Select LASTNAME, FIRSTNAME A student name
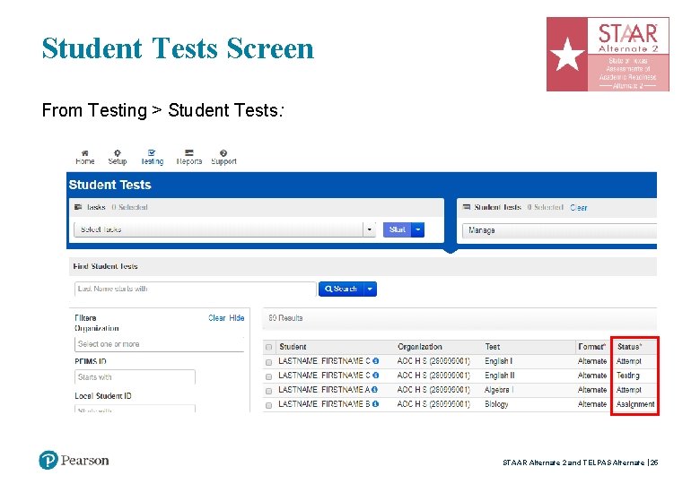The image size is (700, 484). tap(324, 390)
